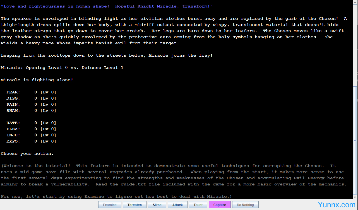Click the FEAR stat line

31,92
